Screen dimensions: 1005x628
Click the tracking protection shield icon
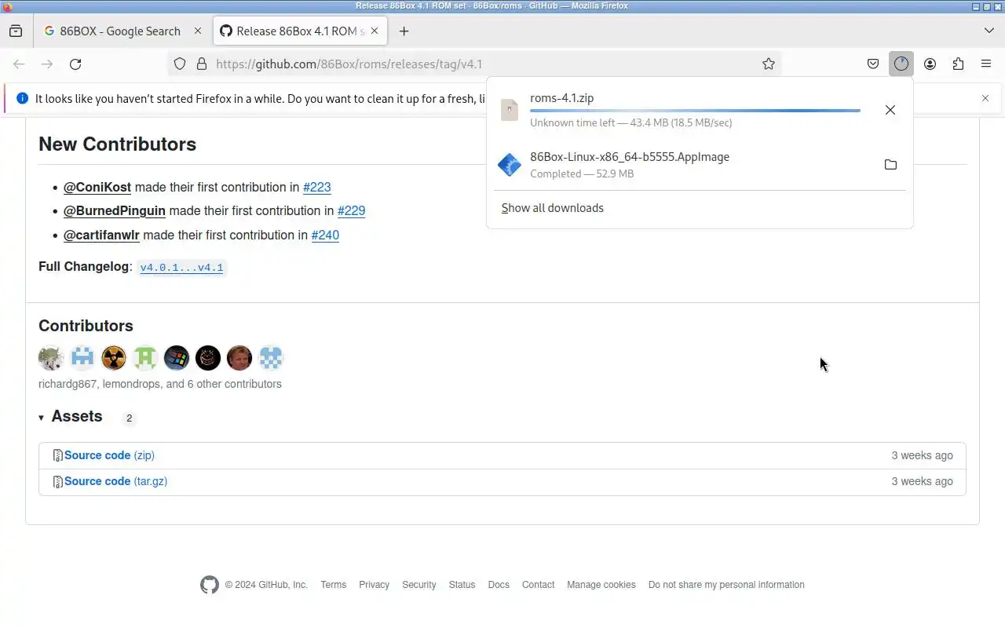180,64
